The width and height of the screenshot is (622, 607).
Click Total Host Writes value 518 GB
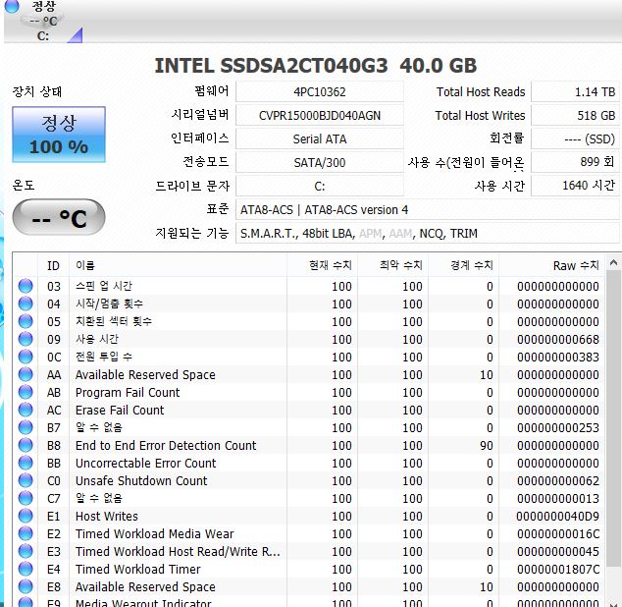575,115
